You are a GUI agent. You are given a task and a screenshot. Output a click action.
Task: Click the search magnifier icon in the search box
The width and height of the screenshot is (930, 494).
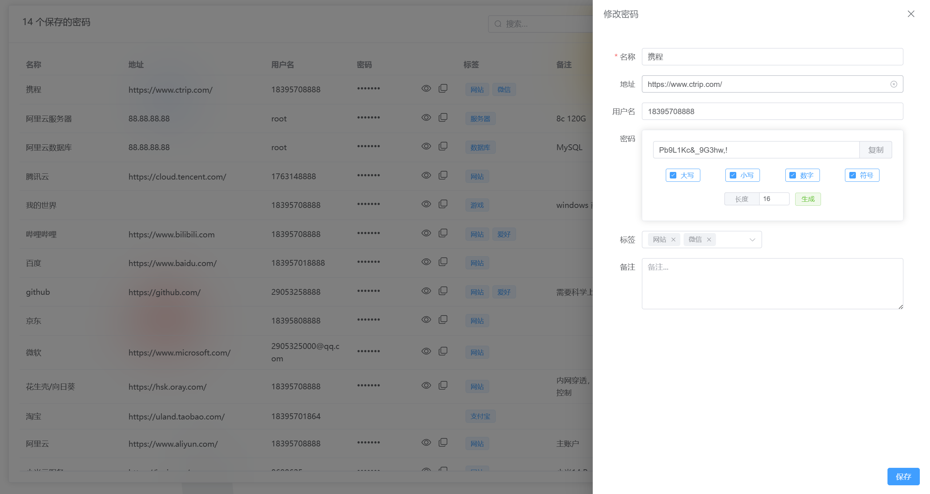click(498, 24)
